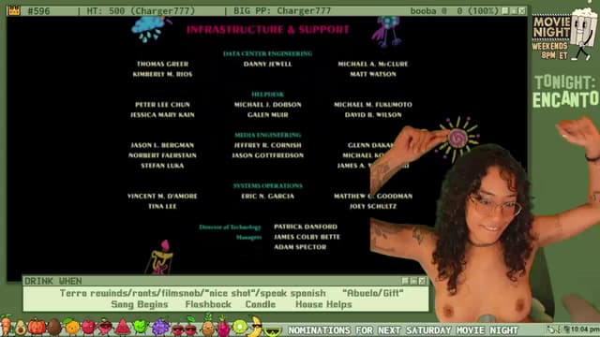Click the name "JOEY SCHULTZ" in the credits
600x337 pixels.
click(x=373, y=206)
